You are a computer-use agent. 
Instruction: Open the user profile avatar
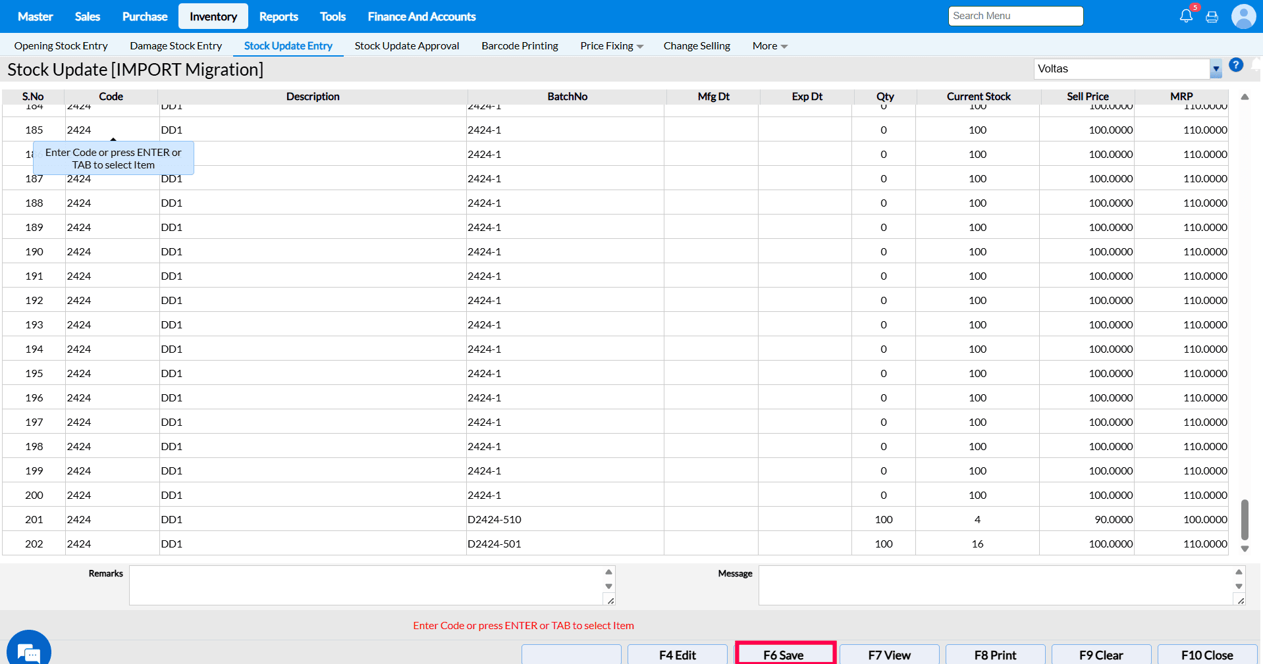coord(1243,16)
